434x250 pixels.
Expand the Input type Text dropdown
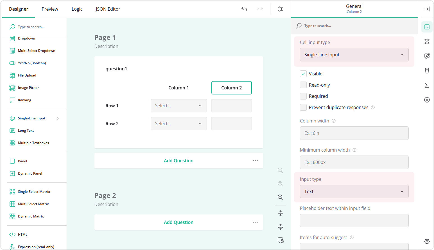(x=354, y=191)
